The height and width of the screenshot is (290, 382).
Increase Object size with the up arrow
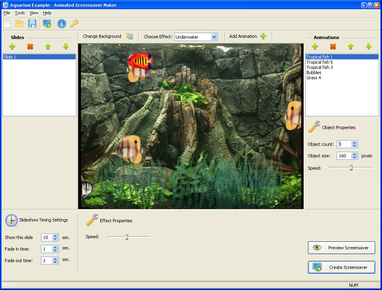pos(355,154)
